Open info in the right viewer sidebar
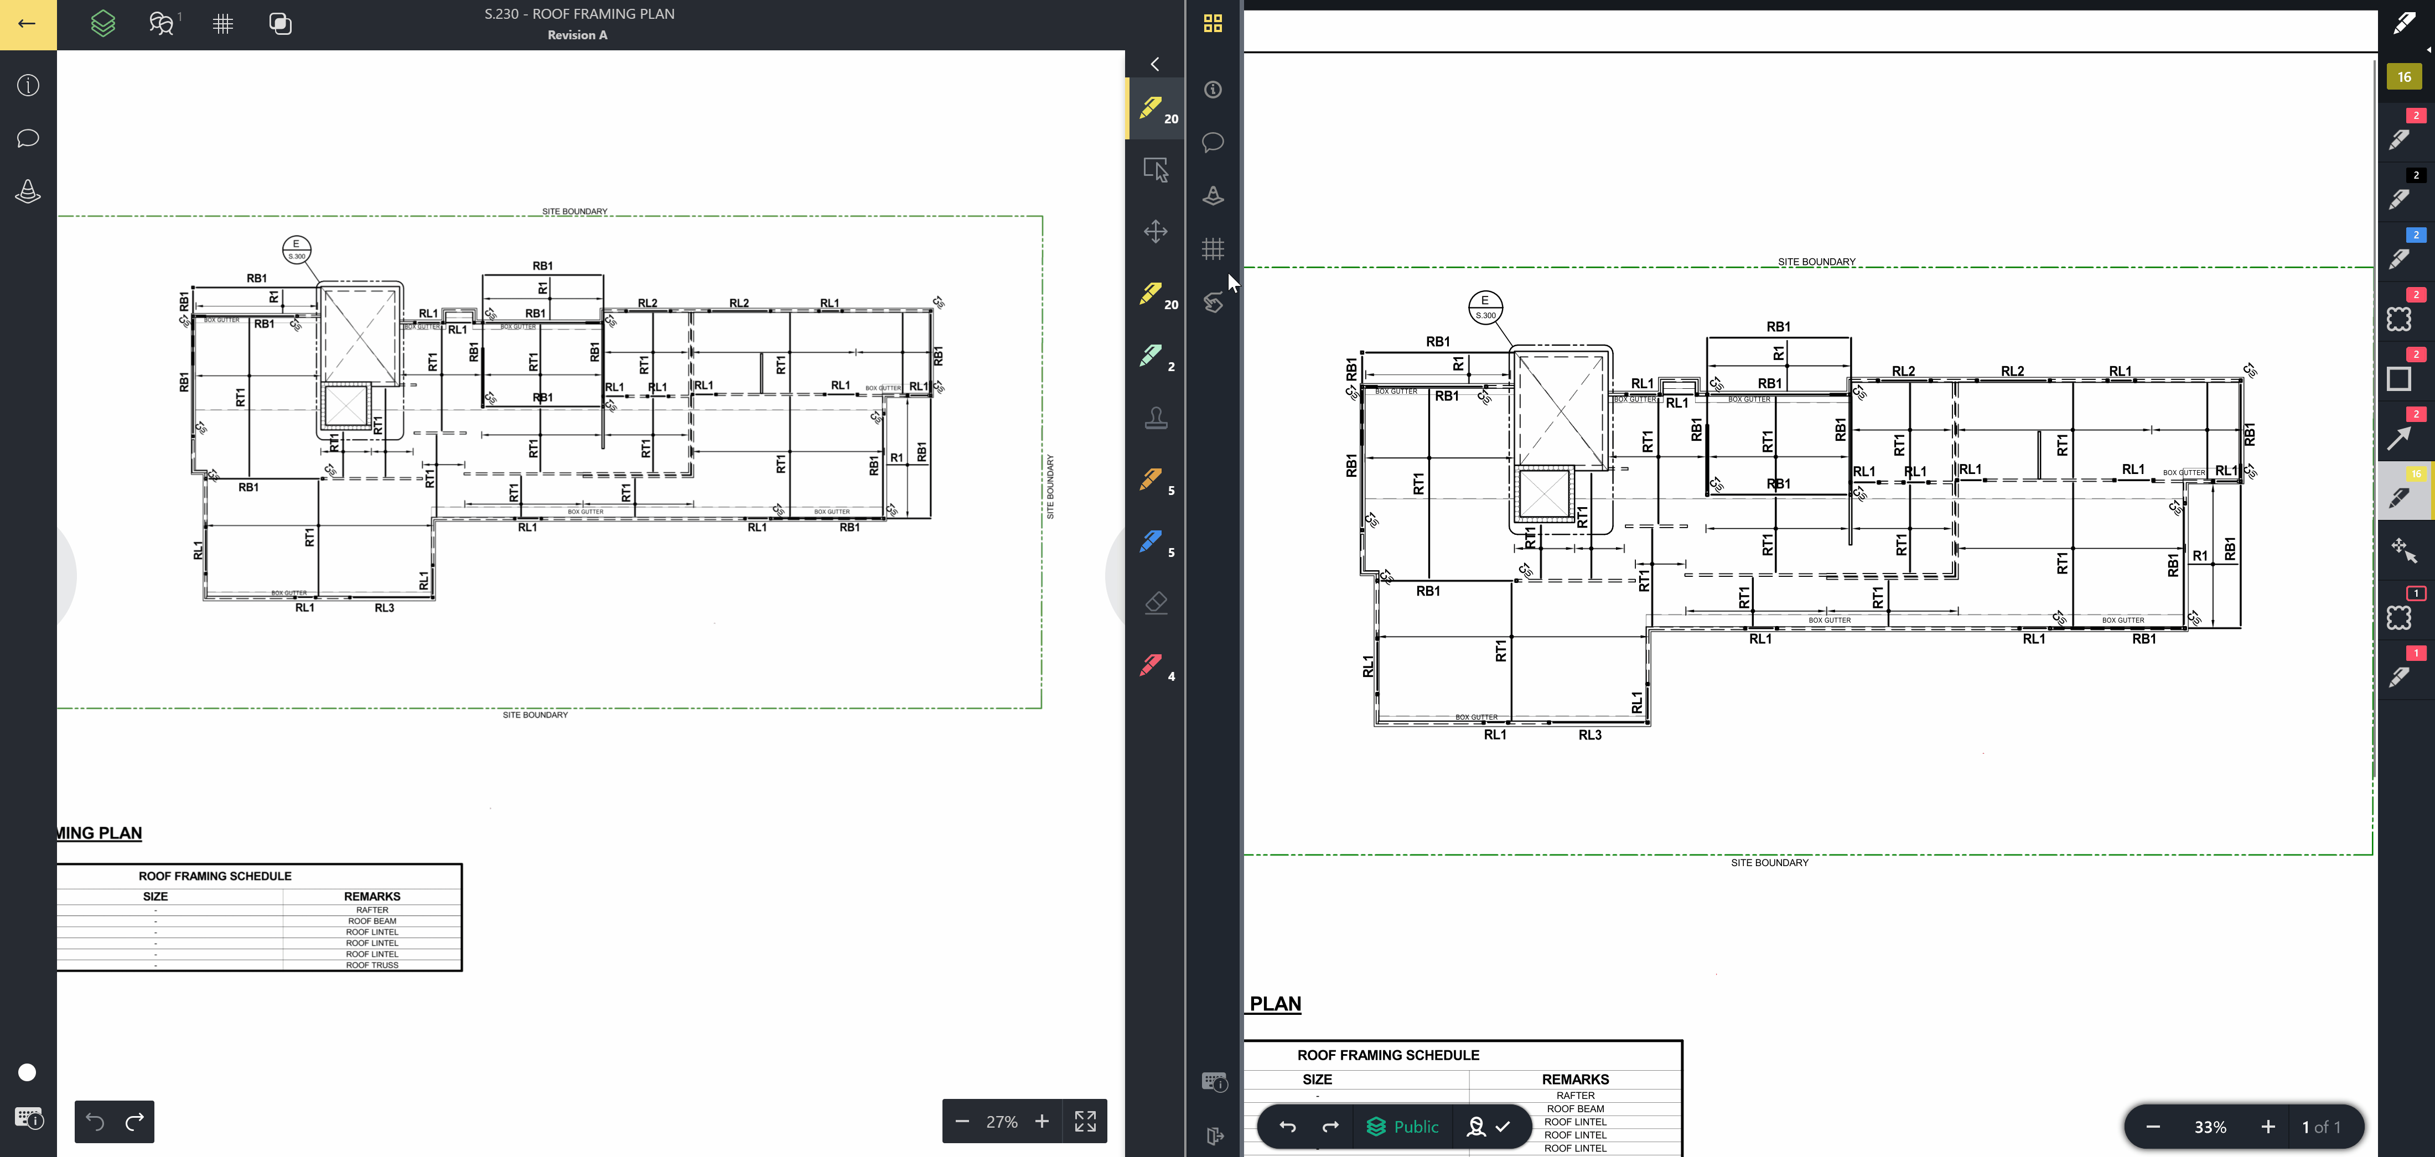The width and height of the screenshot is (2435, 1157). 1213,90
